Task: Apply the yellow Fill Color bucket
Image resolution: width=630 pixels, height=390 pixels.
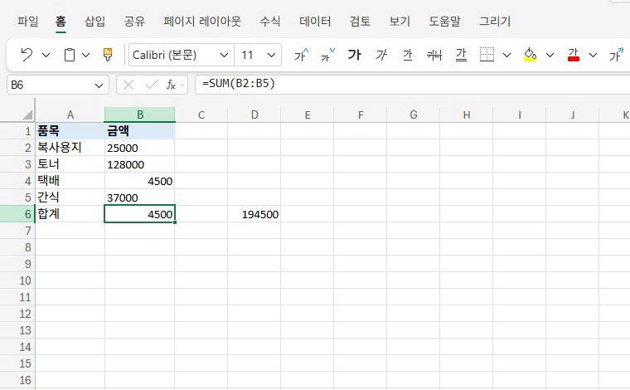Action: point(530,55)
